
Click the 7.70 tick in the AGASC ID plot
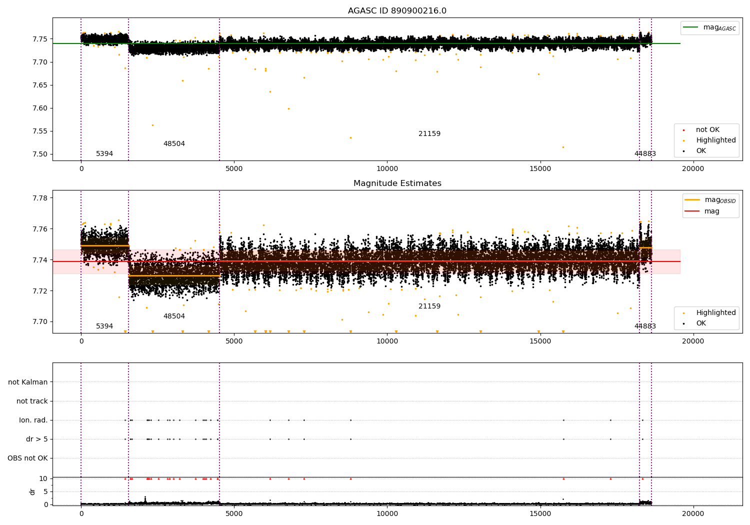pyautogui.click(x=40, y=62)
